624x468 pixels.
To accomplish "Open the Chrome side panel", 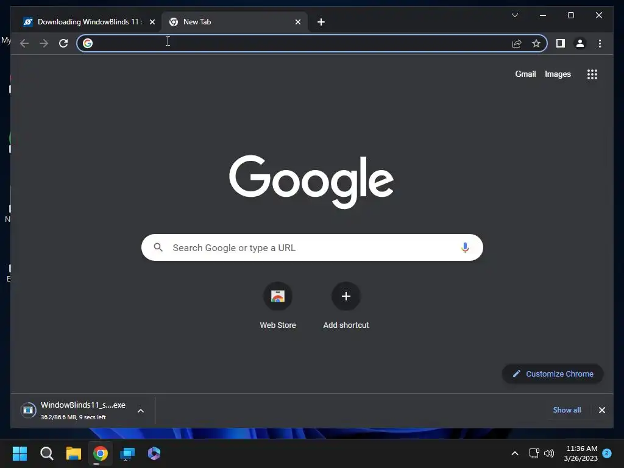I will pos(561,43).
